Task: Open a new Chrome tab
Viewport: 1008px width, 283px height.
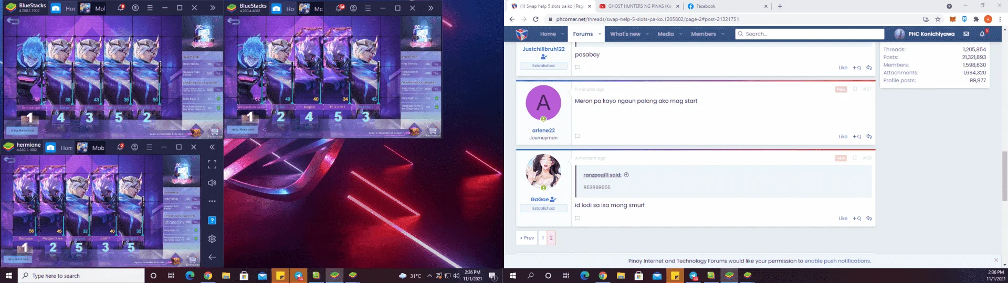Action: (780, 6)
